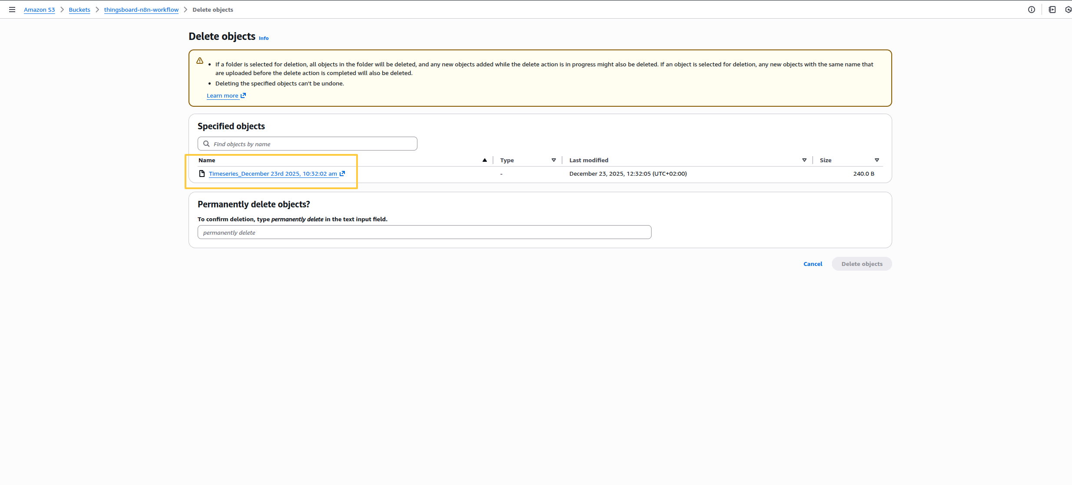1072x485 pixels.
Task: Click external link icon next to Timeseries object
Action: point(342,174)
